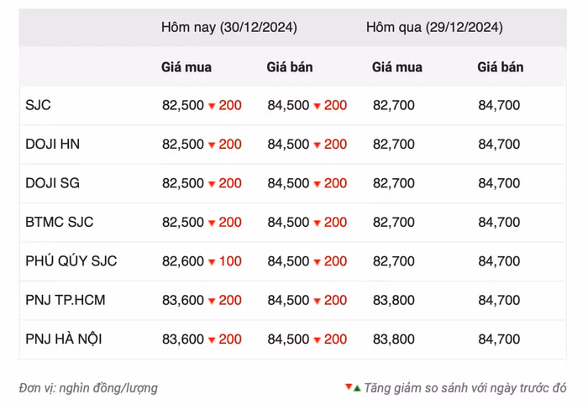Screen dimensions: 588x405
Task: Click the red down triangle in the legend
Action: pos(349,387)
